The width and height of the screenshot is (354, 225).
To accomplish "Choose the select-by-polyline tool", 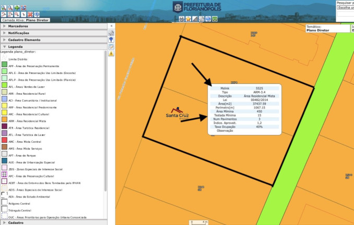I will point(4,15).
